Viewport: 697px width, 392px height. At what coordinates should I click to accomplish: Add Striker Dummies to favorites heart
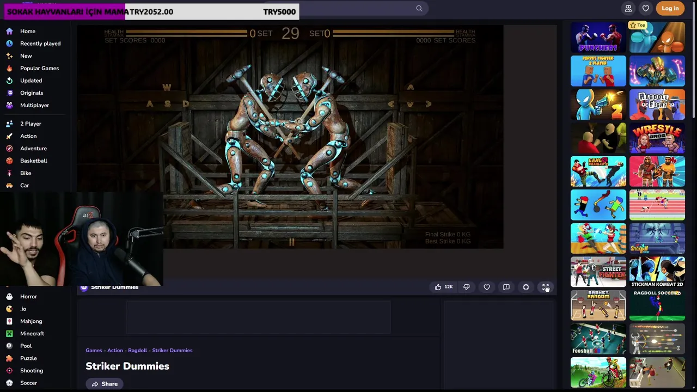point(487,287)
